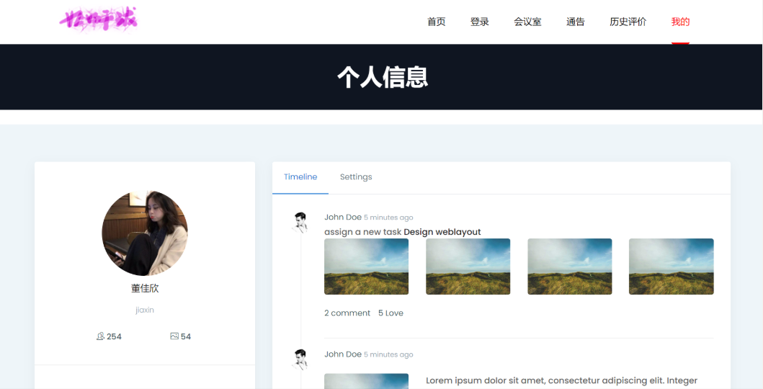The image size is (763, 389).
Task: Click the Lorem ipsum paragraph text
Action: (x=561, y=380)
